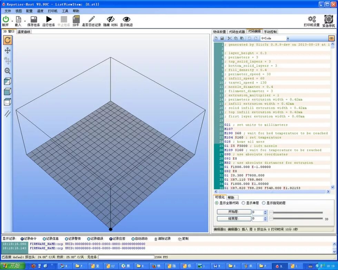338x270 pixels.
Task: Select the show specified layers radio button
Action: click(x=264, y=203)
